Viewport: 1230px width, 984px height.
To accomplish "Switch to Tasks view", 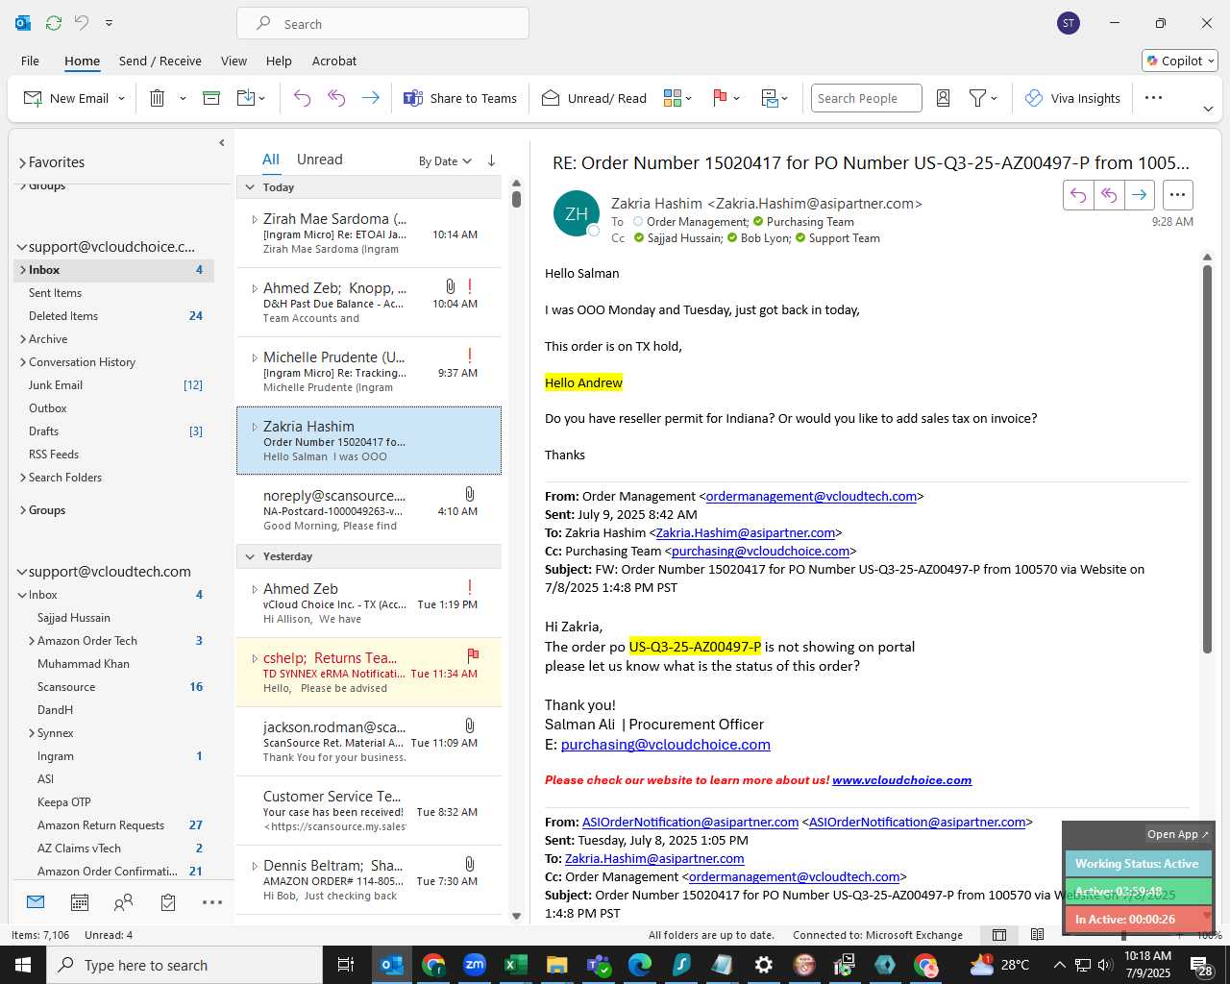I will pos(168,901).
